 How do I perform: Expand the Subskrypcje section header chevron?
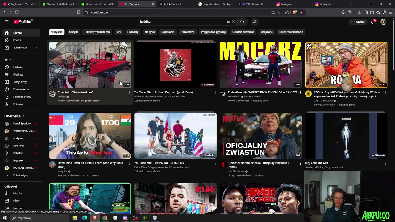click(23, 116)
